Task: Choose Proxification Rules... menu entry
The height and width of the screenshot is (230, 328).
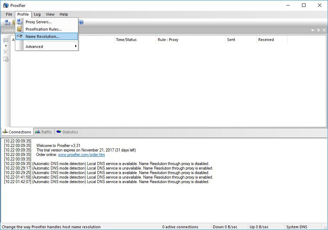Action: (x=46, y=29)
